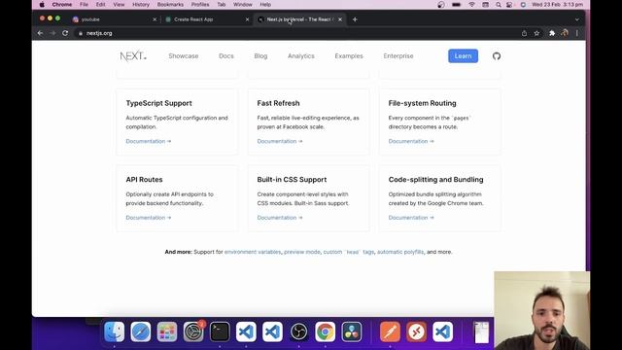Switch to the youtube tab

coord(114,19)
